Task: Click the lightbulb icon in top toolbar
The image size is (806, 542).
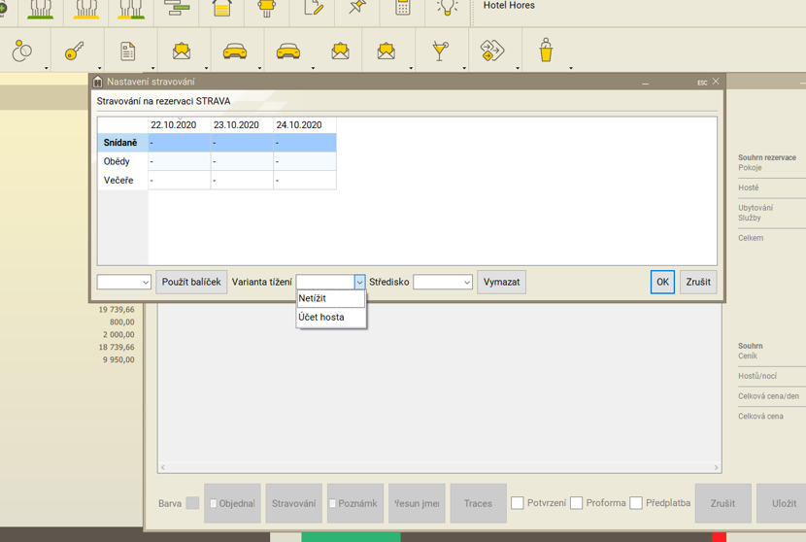Action: click(447, 8)
